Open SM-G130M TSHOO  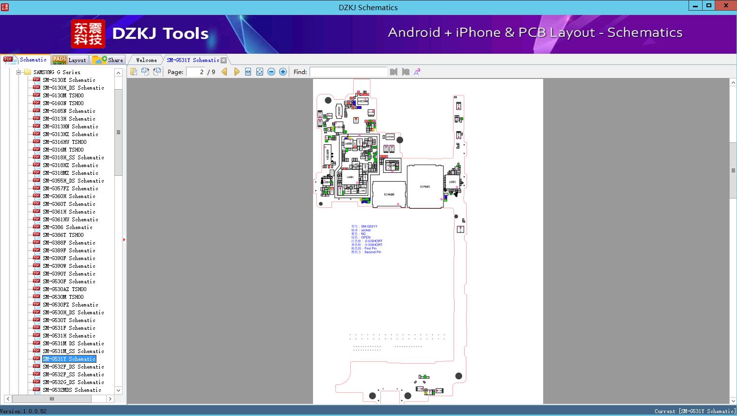pos(63,95)
